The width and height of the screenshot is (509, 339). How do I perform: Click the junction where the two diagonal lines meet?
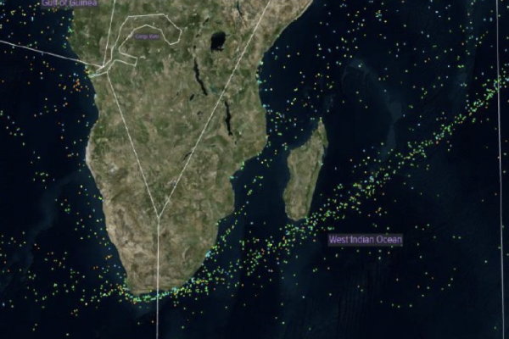(x=158, y=216)
